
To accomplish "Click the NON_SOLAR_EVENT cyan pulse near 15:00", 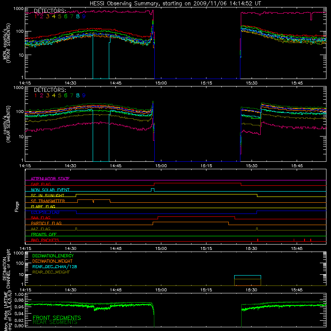I will [153, 190].
